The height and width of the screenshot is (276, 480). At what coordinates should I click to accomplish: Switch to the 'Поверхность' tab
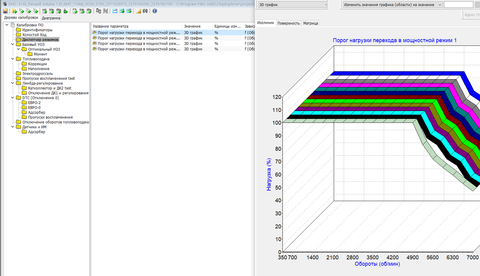click(x=289, y=23)
